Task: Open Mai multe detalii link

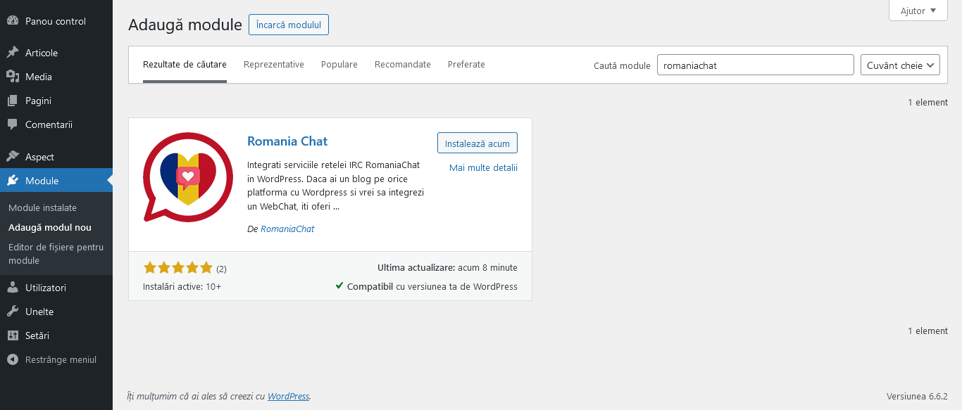Action: click(x=483, y=168)
